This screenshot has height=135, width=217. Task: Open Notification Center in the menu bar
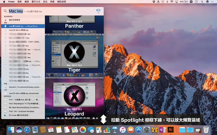[x=212, y=2]
